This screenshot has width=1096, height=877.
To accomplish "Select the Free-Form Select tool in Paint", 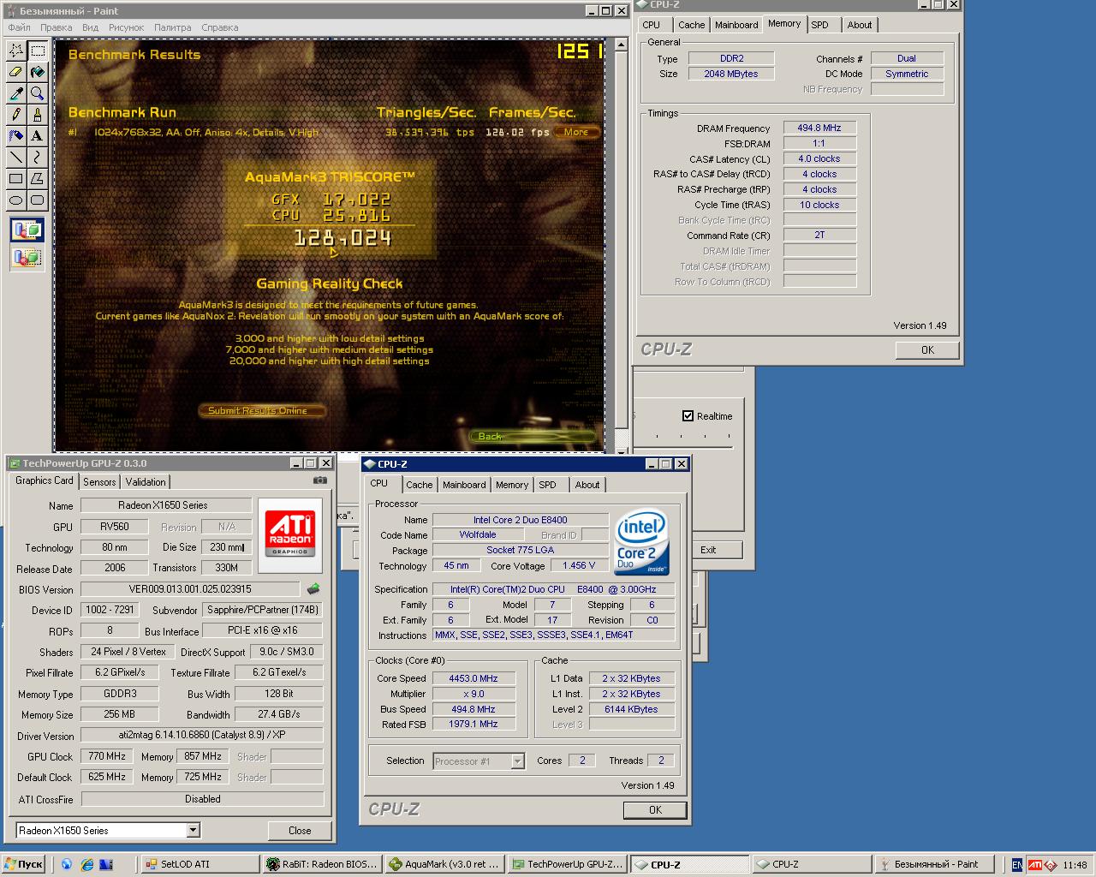I will [x=16, y=51].
